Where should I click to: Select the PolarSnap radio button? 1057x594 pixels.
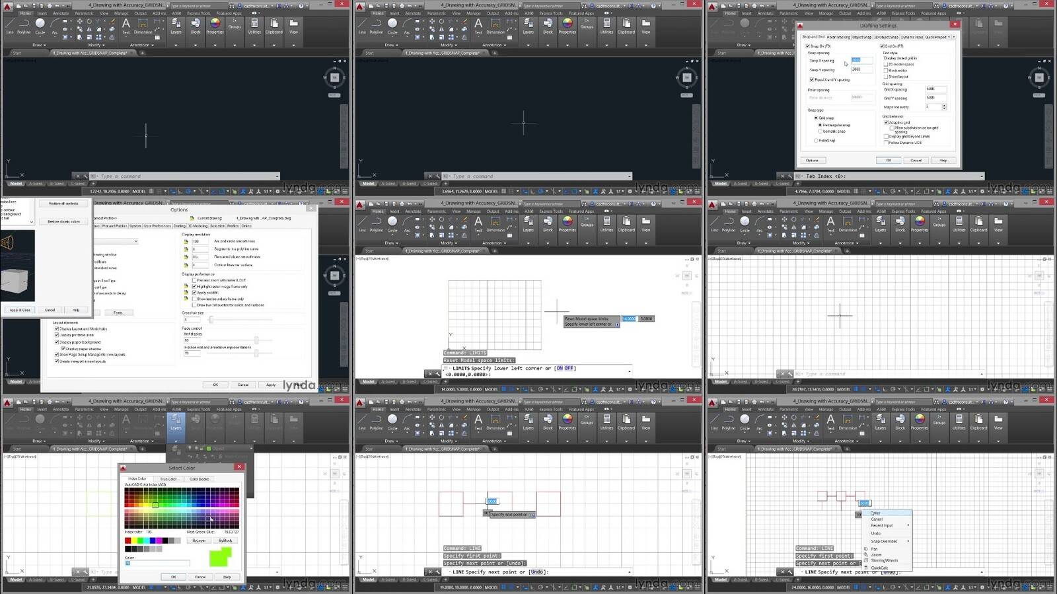click(x=816, y=140)
